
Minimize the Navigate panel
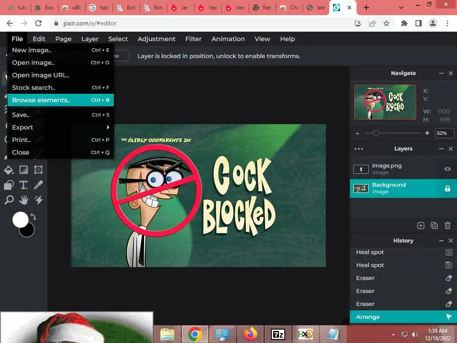click(x=441, y=73)
